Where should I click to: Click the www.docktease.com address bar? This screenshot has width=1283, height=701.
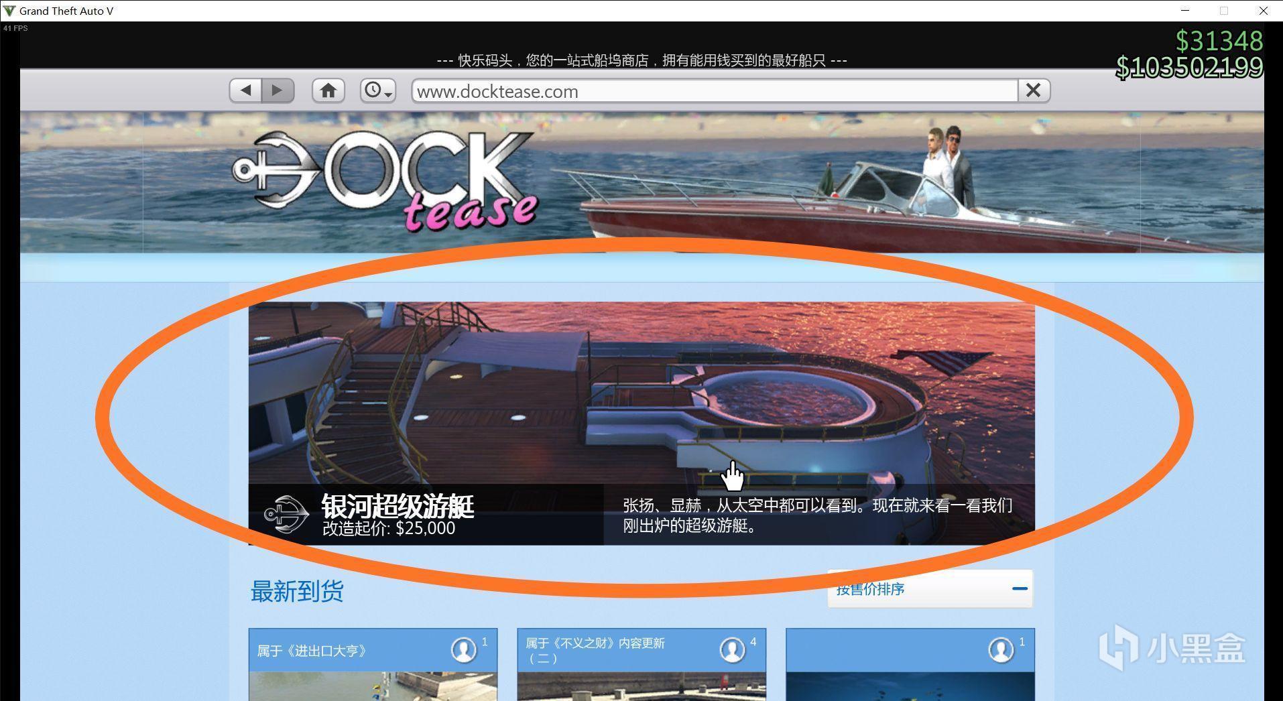tap(715, 91)
